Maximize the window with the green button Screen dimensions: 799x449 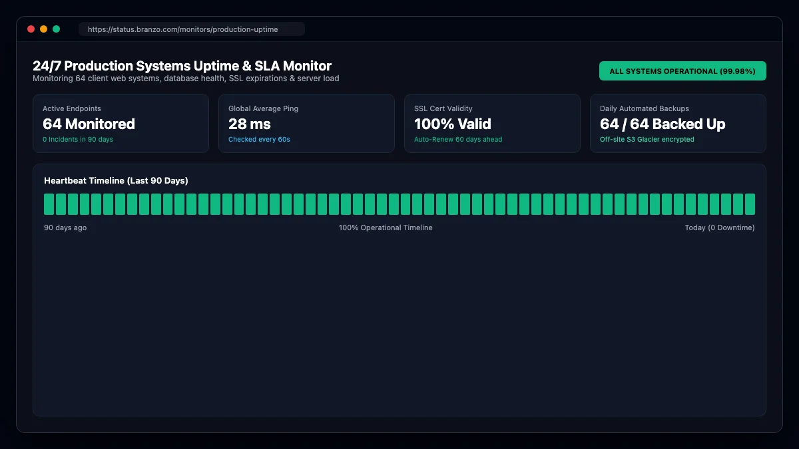click(56, 29)
